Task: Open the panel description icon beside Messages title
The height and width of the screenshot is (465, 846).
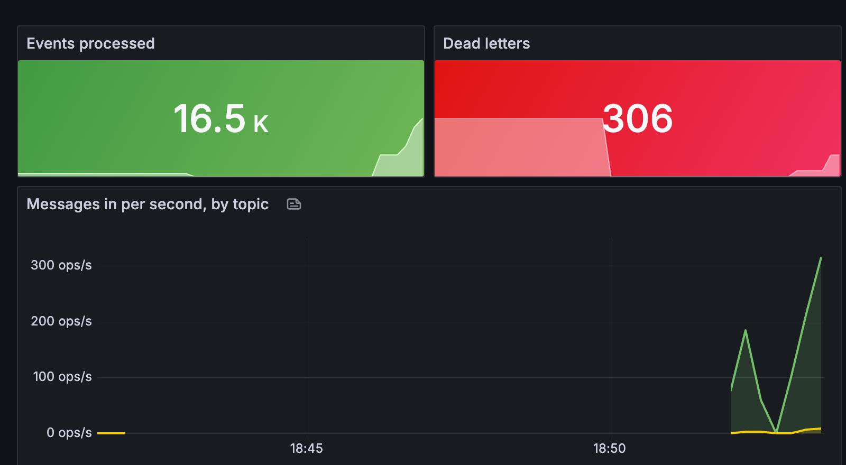Action: coord(294,204)
